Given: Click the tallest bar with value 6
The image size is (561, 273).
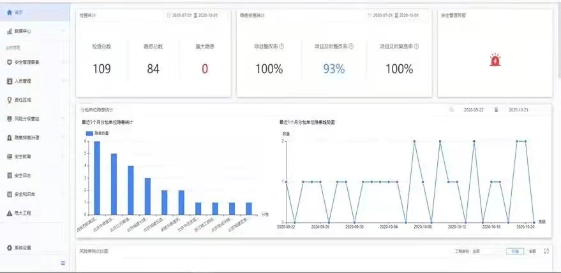Looking at the screenshot, I should (97, 178).
